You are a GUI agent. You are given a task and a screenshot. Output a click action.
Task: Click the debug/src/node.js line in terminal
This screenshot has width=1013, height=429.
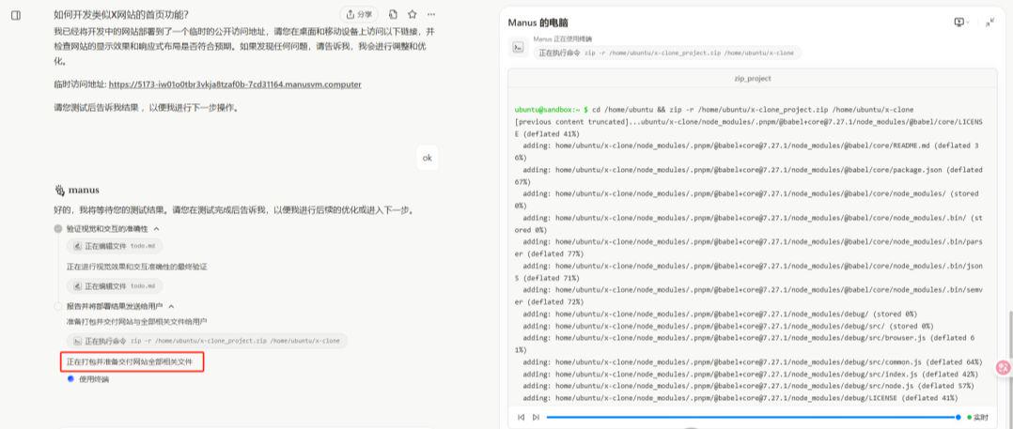(749, 386)
